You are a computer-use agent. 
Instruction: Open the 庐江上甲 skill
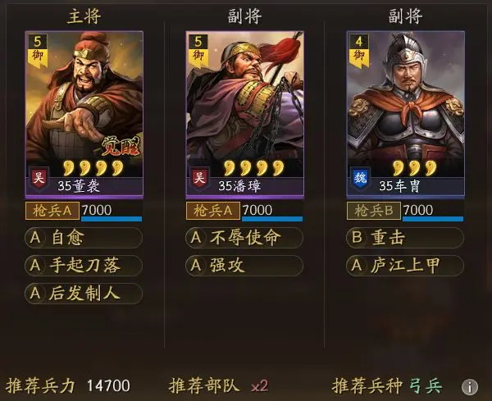405,266
